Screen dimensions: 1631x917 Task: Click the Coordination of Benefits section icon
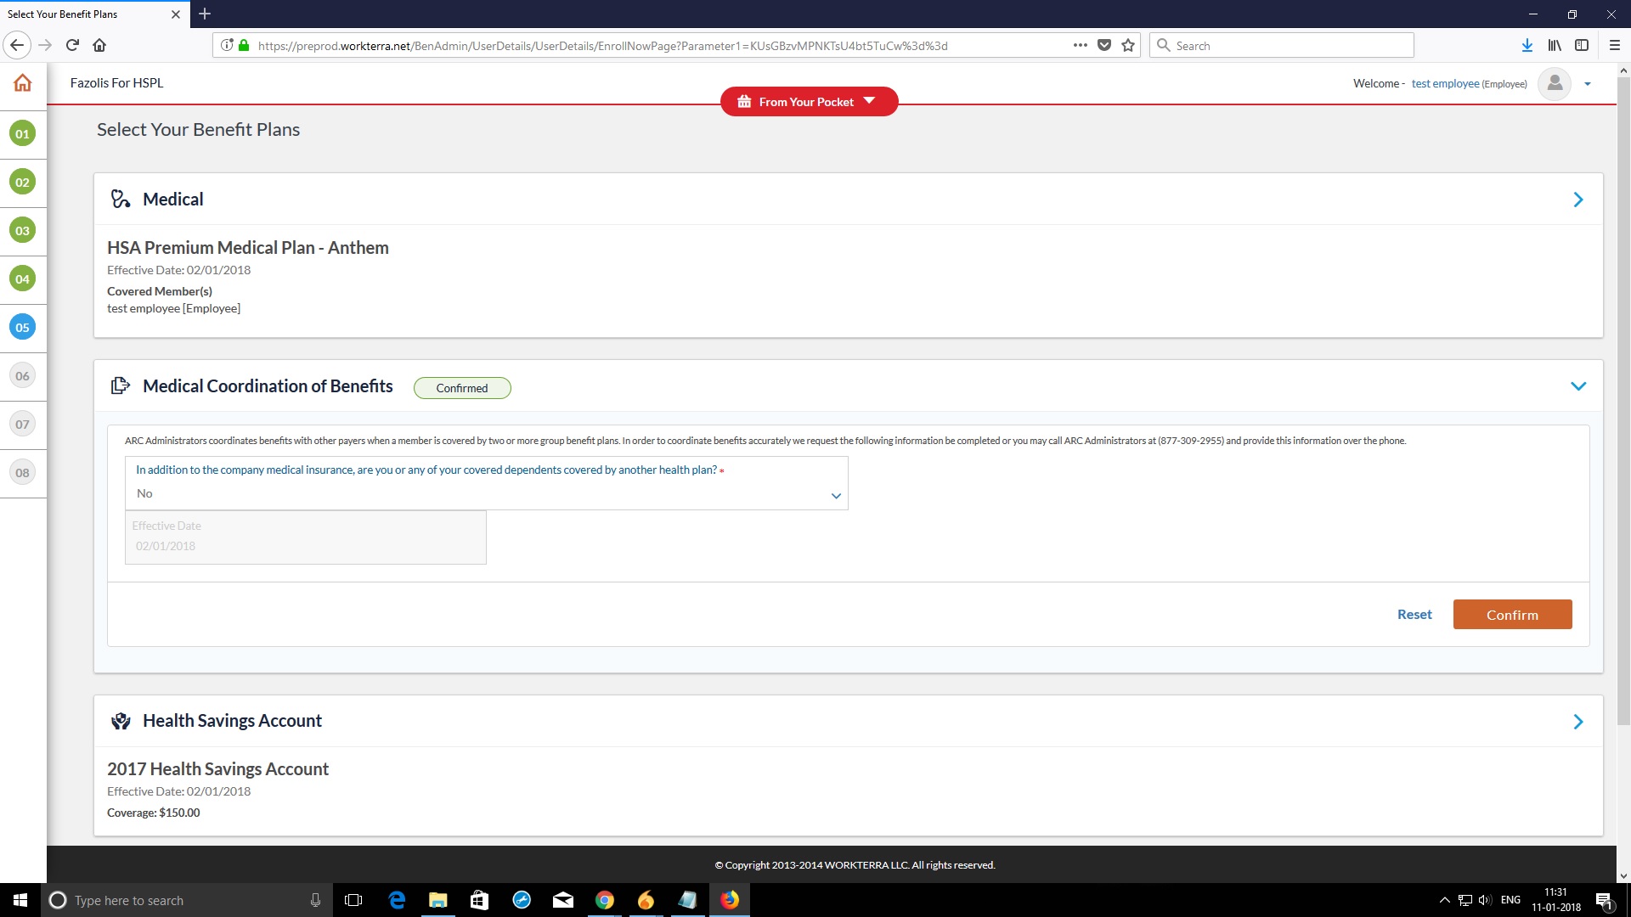click(121, 386)
